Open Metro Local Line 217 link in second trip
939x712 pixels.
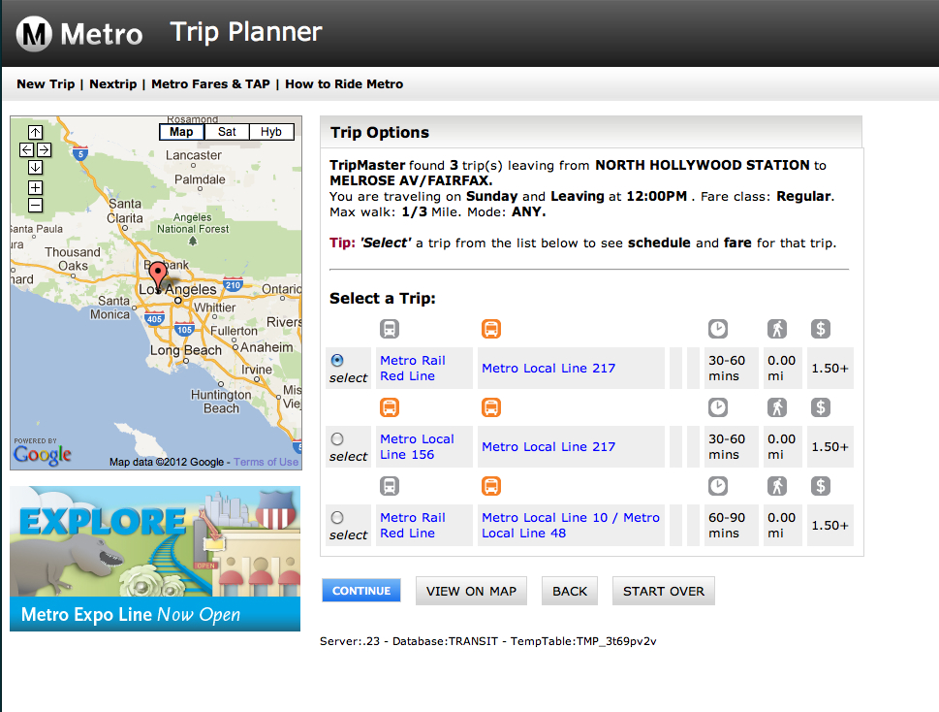click(x=548, y=446)
